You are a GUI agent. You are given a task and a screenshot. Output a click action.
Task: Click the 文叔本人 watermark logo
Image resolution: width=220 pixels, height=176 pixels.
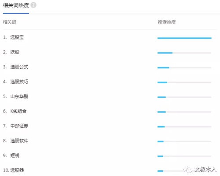click(200, 169)
